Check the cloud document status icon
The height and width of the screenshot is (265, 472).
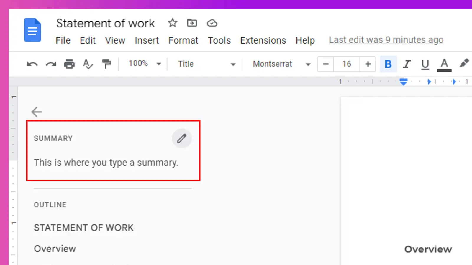(x=212, y=23)
